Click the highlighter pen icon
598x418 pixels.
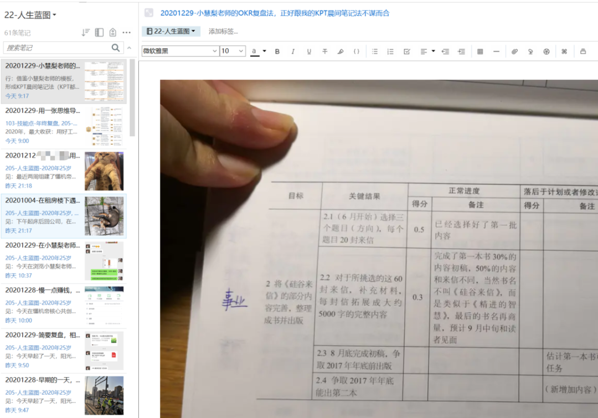click(341, 51)
